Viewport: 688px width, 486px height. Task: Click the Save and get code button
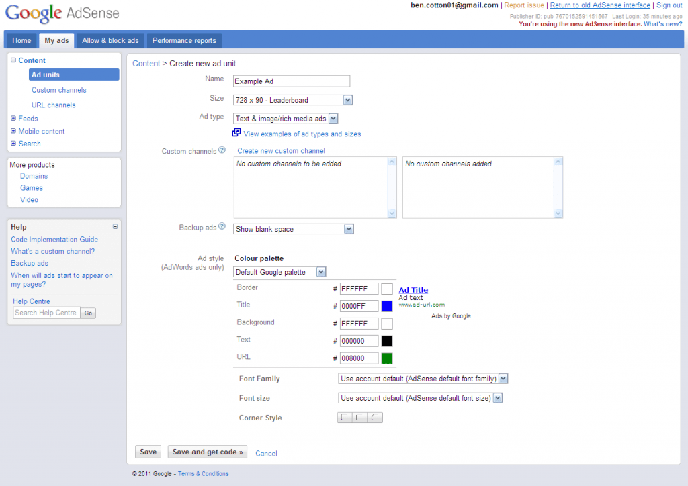coord(207,452)
